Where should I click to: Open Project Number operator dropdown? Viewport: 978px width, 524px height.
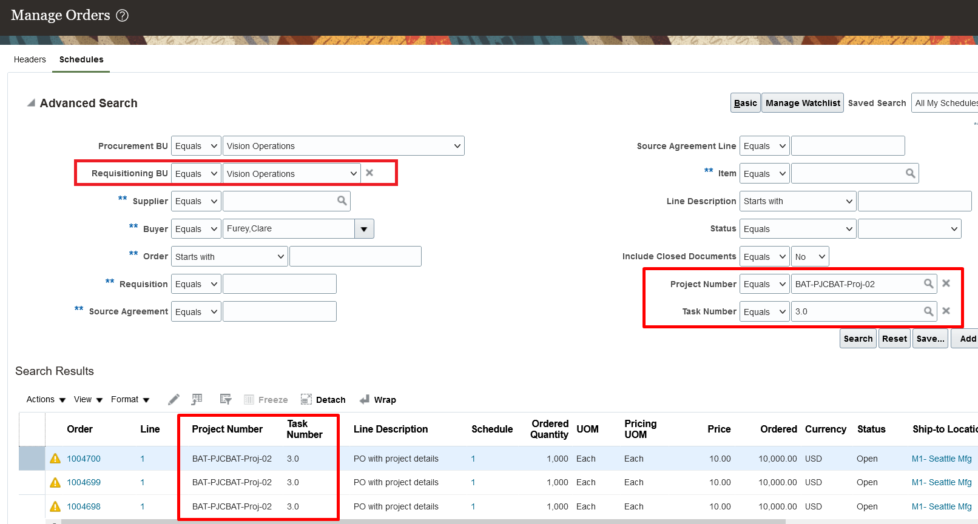764,284
